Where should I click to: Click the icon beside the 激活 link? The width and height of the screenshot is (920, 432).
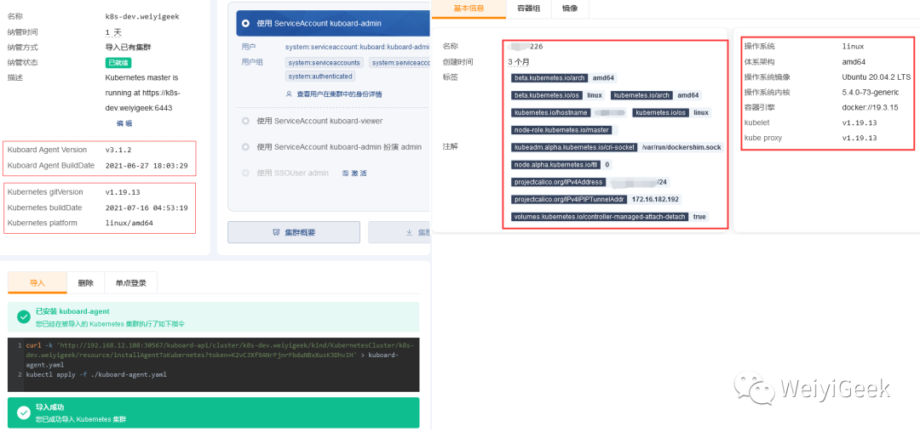pyautogui.click(x=345, y=173)
